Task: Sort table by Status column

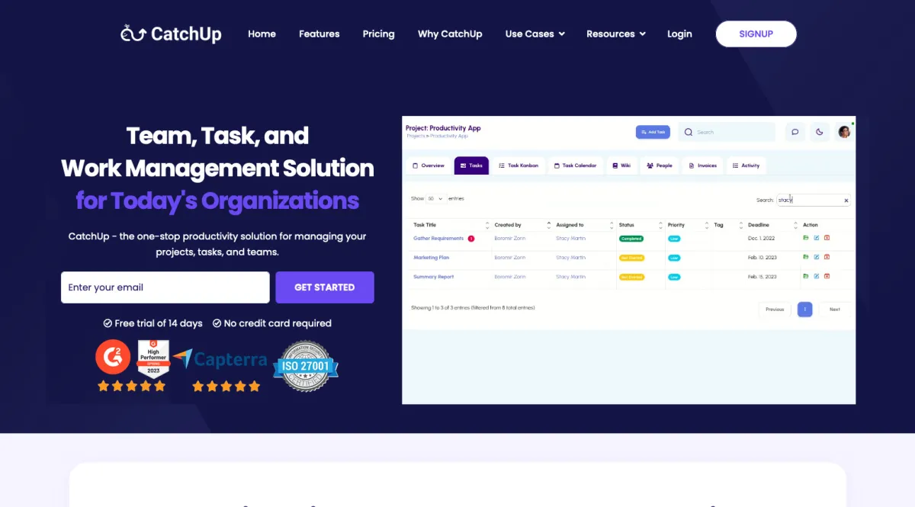Action: coord(640,225)
